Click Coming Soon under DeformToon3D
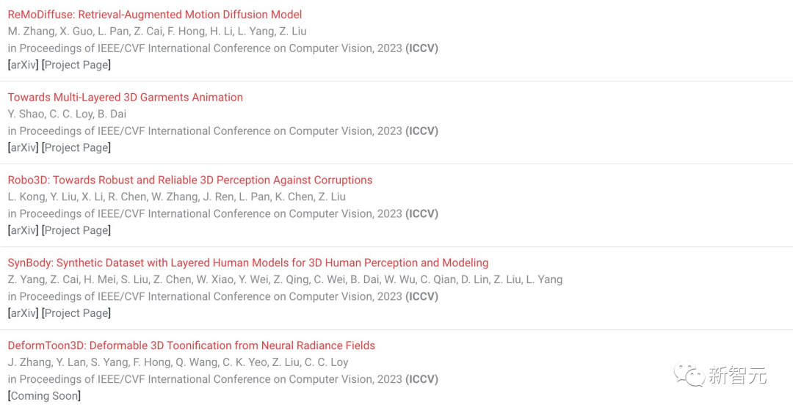The height and width of the screenshot is (410, 793). [x=45, y=396]
